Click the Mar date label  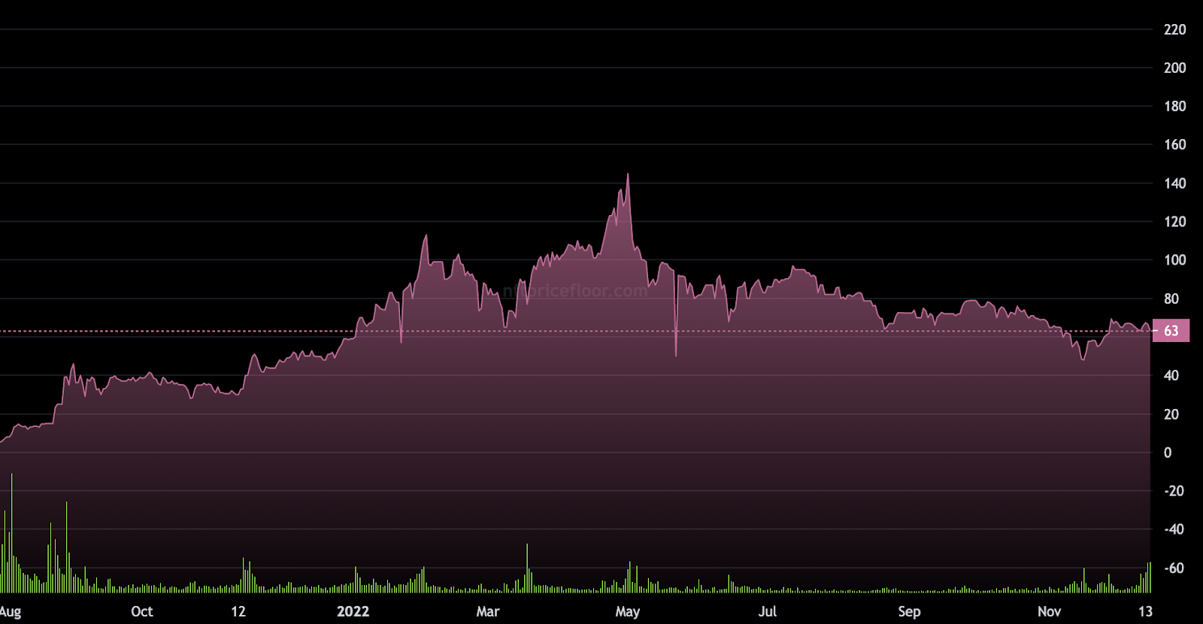(488, 611)
